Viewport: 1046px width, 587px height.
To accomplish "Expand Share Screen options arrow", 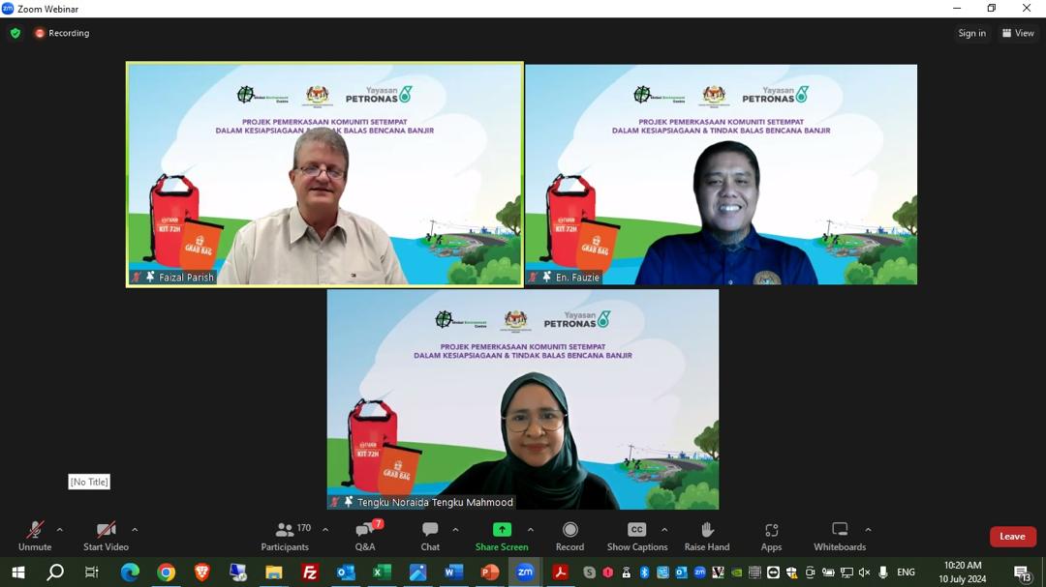I will tap(531, 530).
